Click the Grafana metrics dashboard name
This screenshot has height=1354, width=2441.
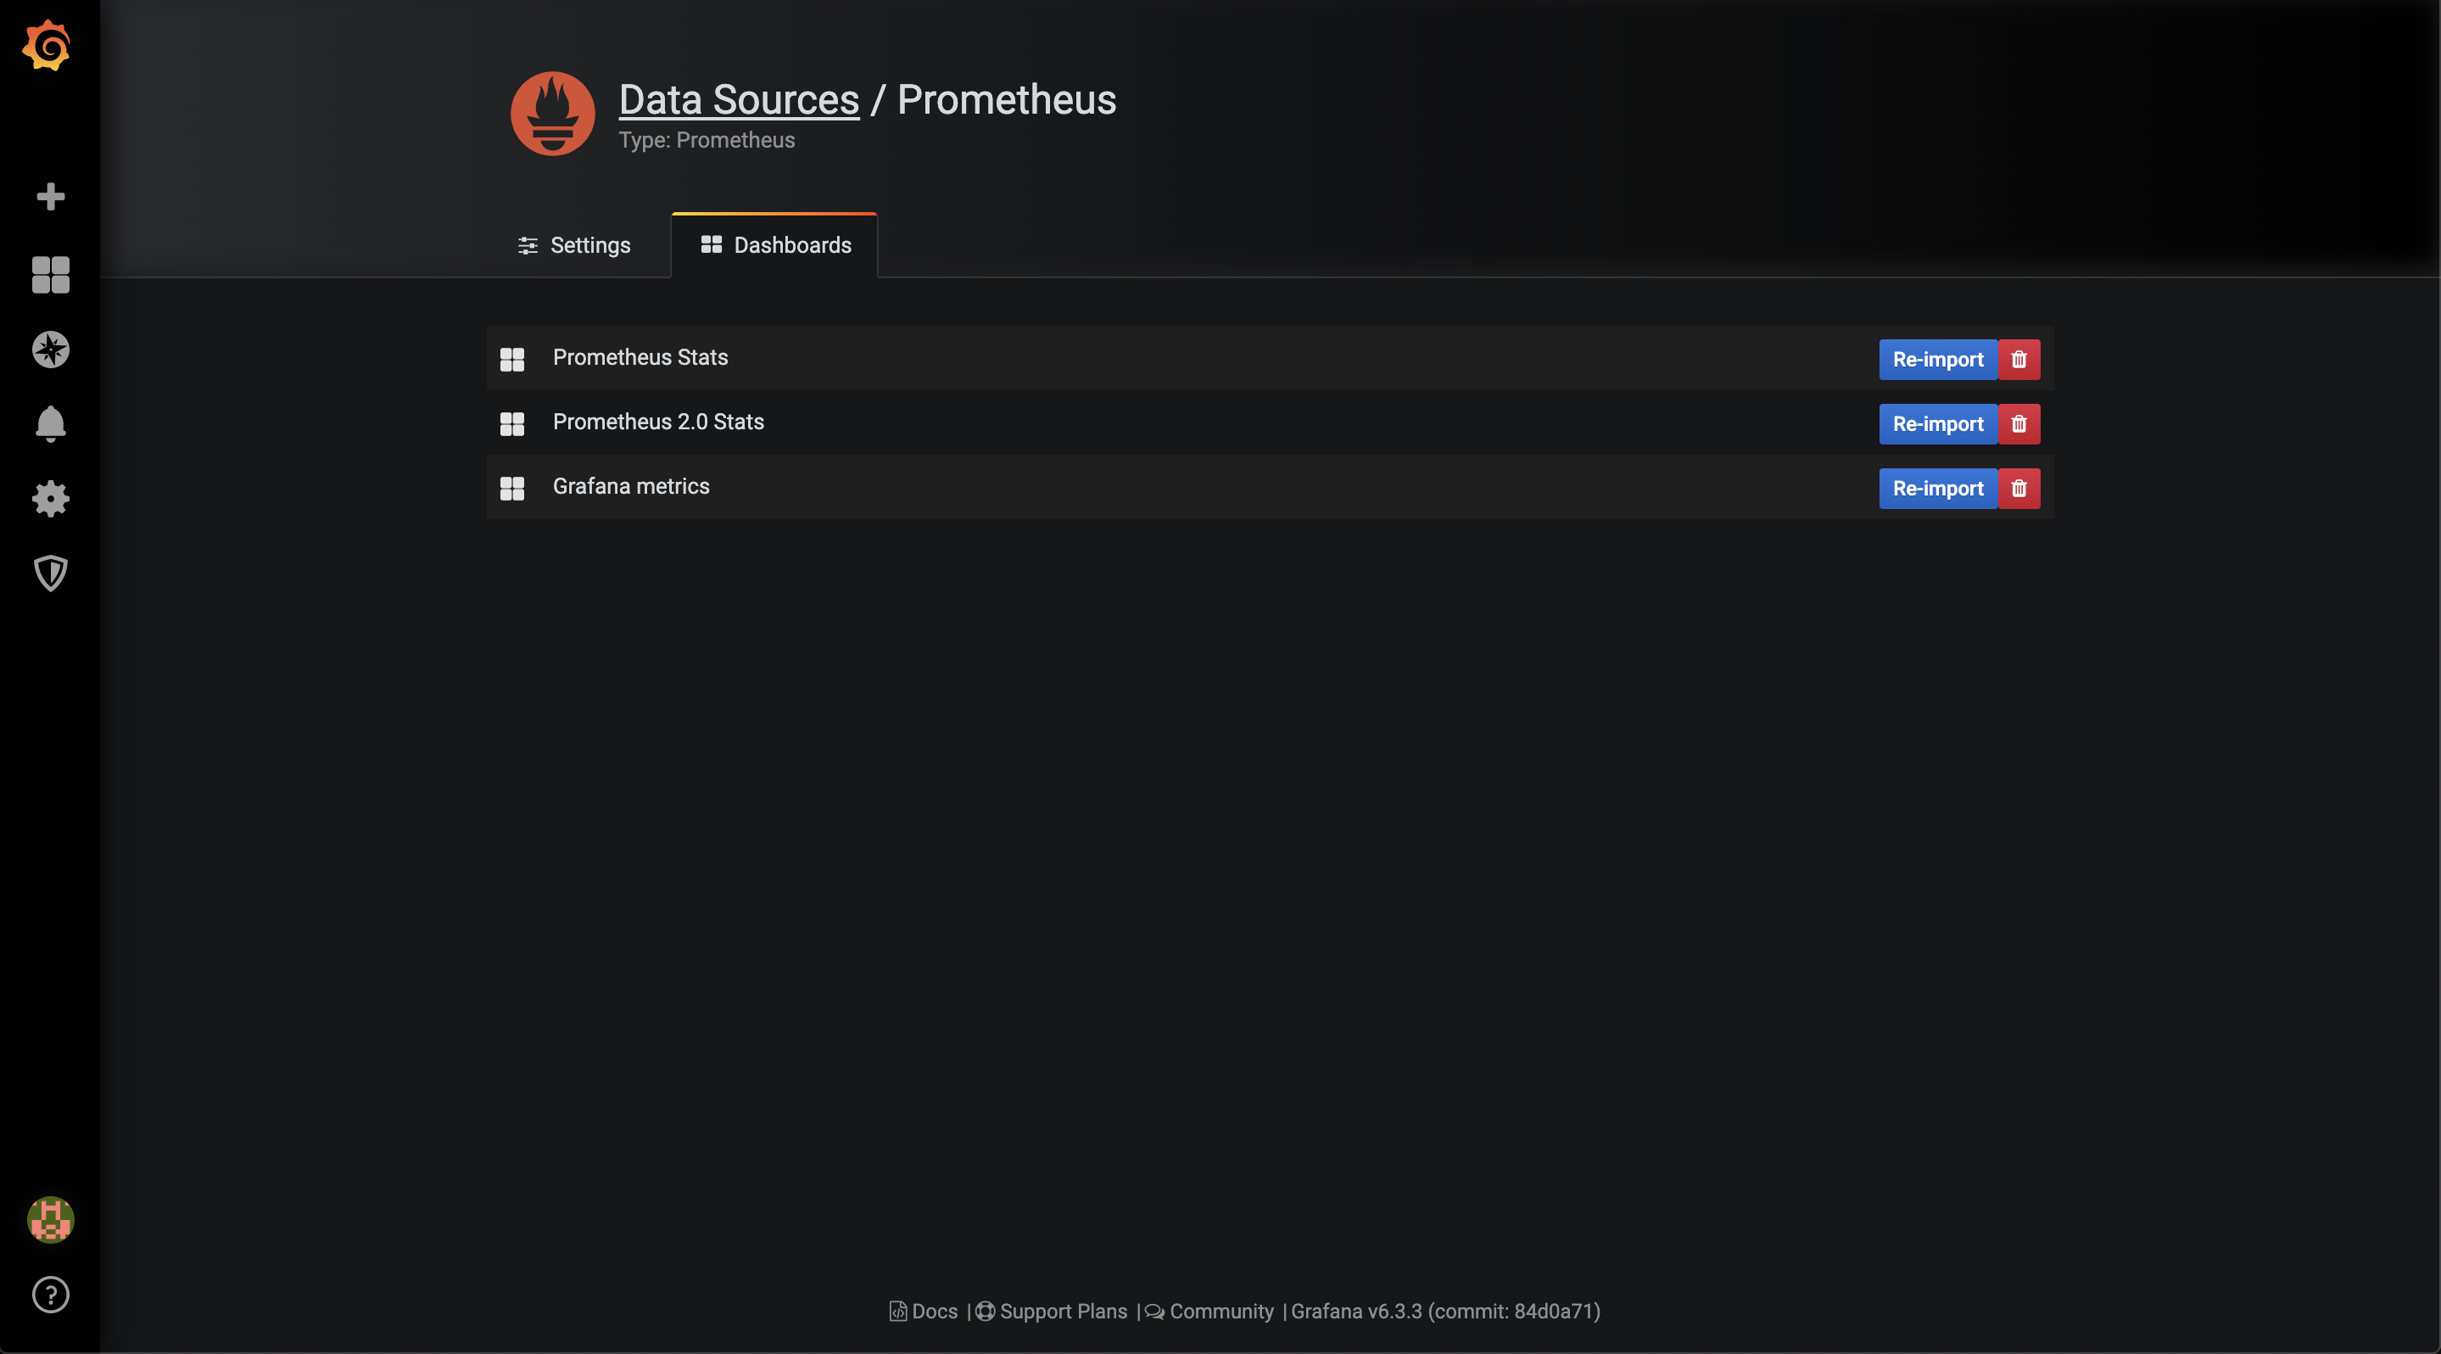coord(631,486)
